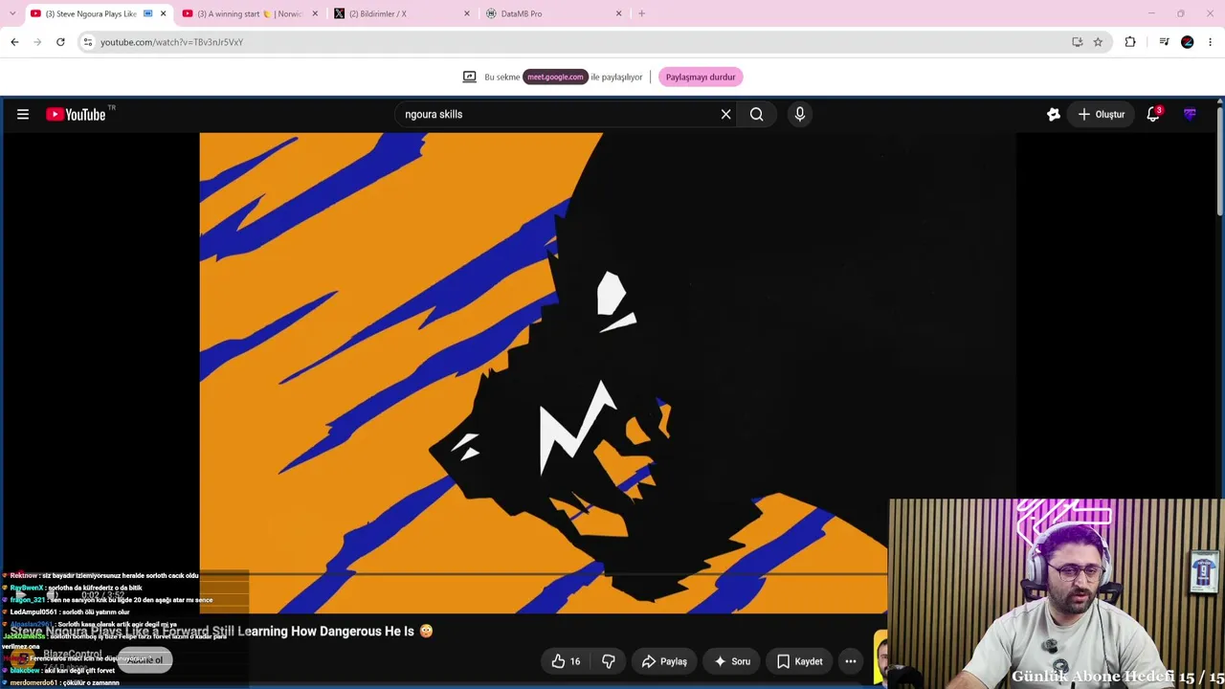
Task: Install app icon in the address bar
Action: pyautogui.click(x=1078, y=42)
